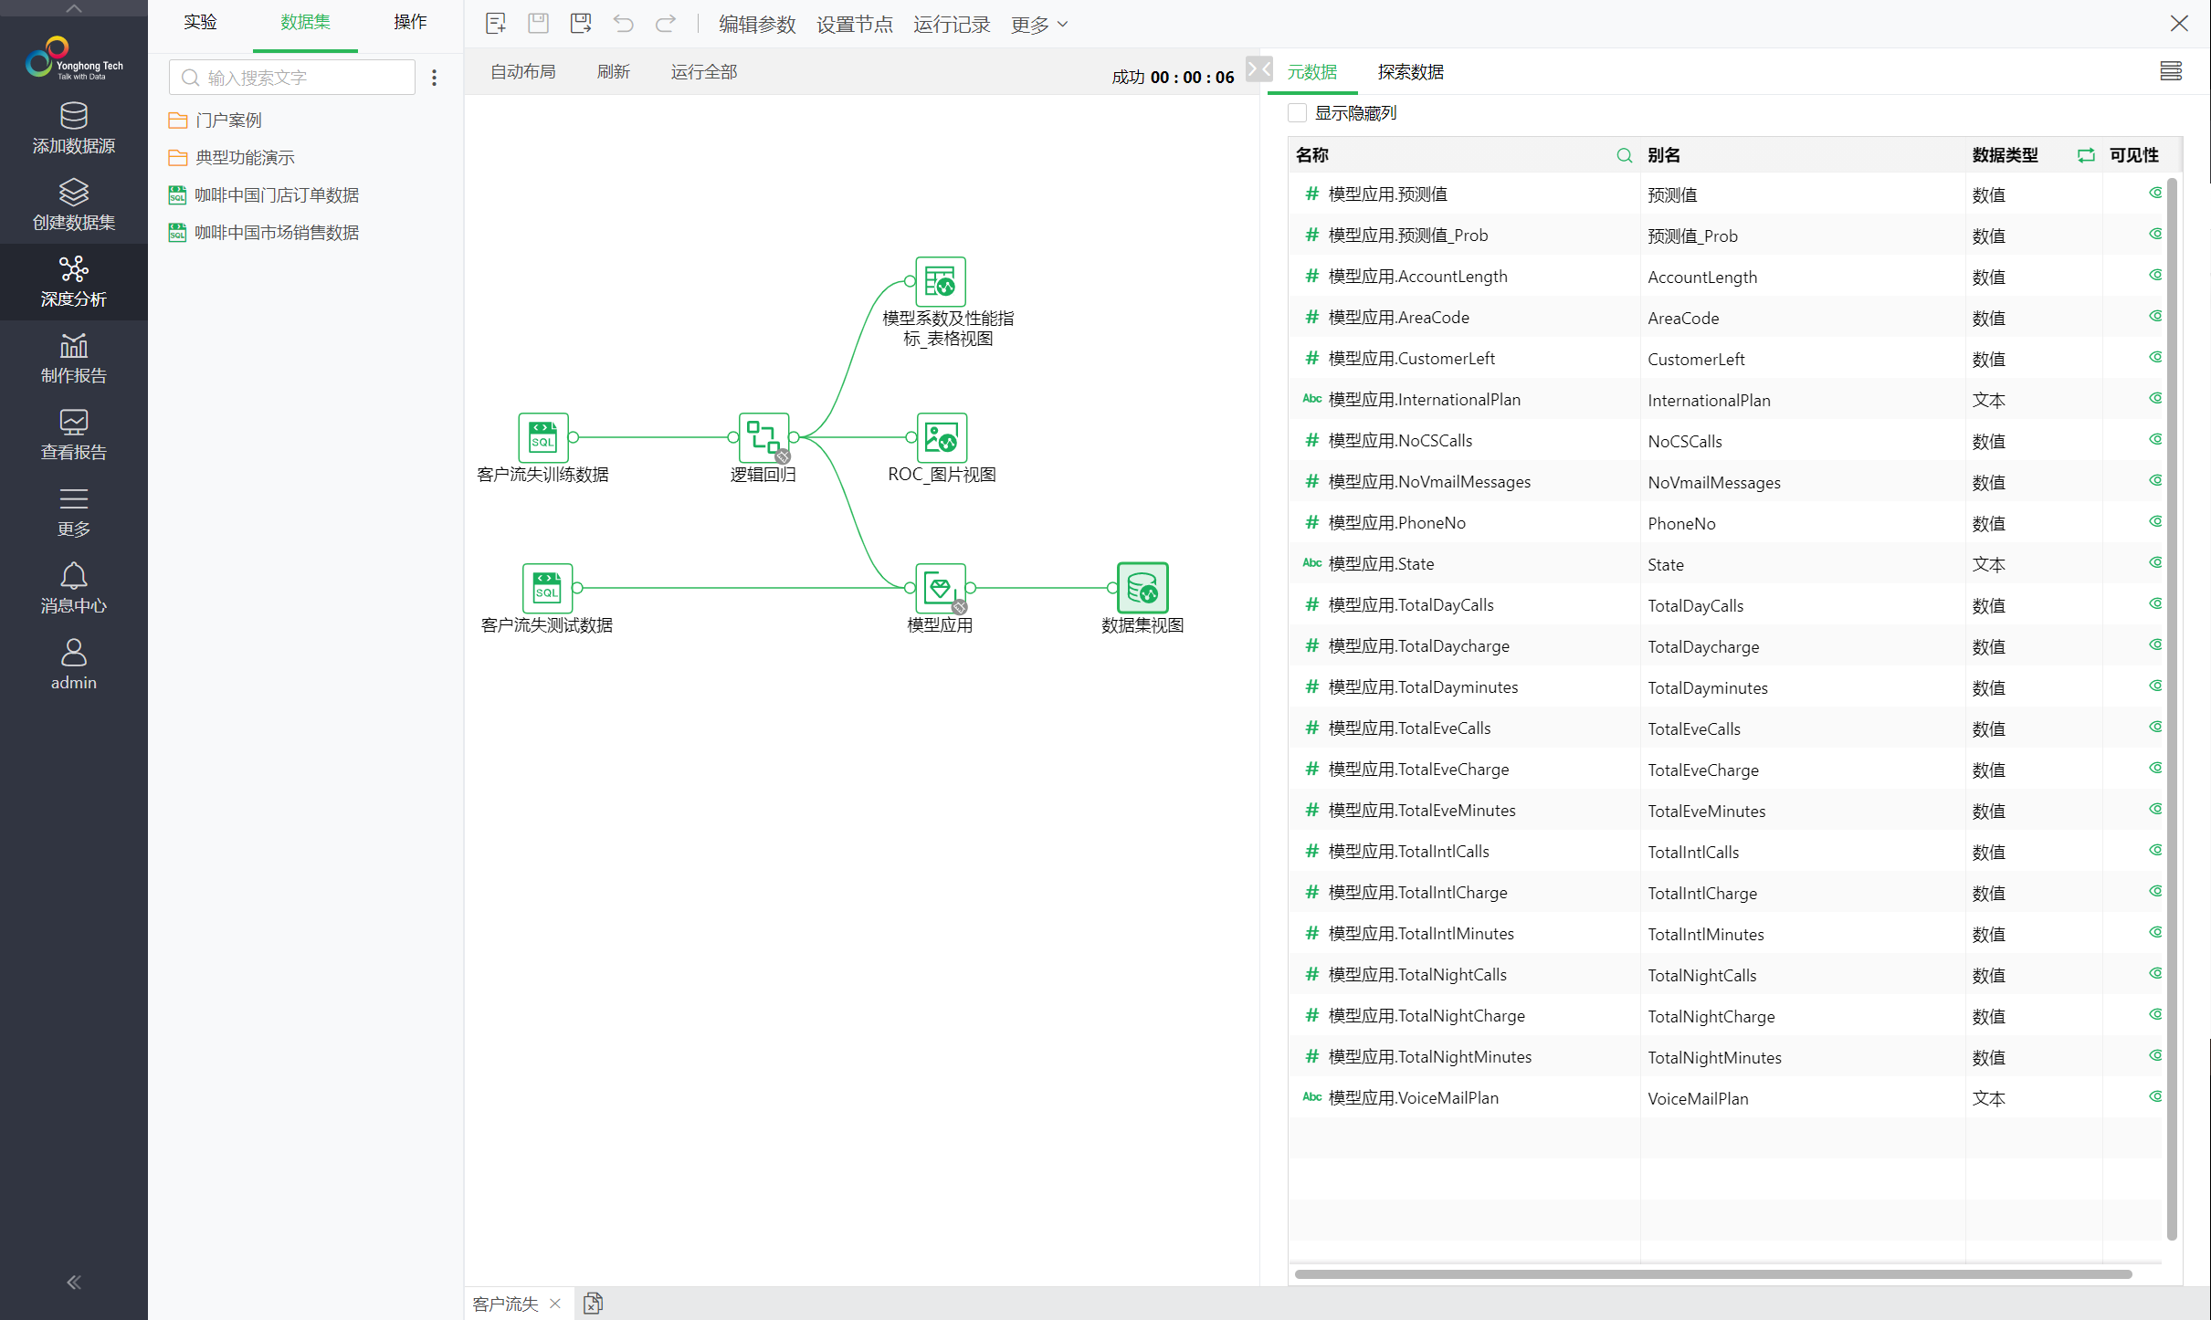Click the 自动布局 button
The image size is (2211, 1320).
[x=523, y=72]
